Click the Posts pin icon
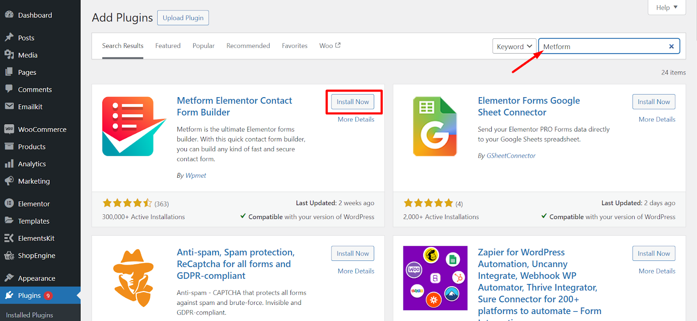697x321 pixels. point(9,37)
